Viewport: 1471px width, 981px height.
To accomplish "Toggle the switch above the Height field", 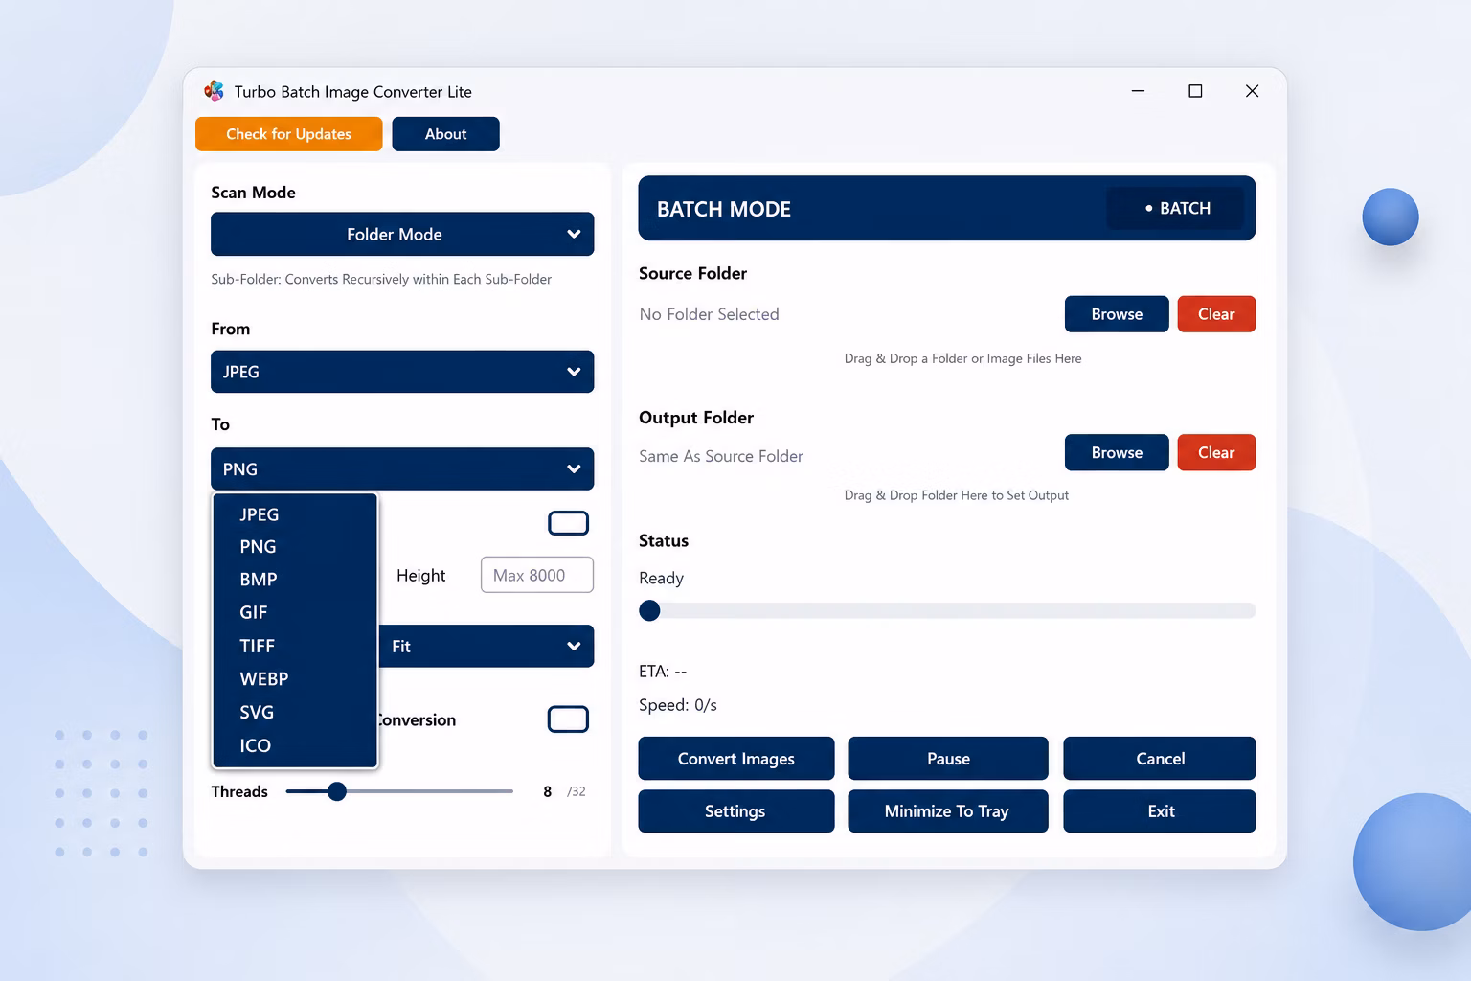I will pyautogui.click(x=568, y=523).
